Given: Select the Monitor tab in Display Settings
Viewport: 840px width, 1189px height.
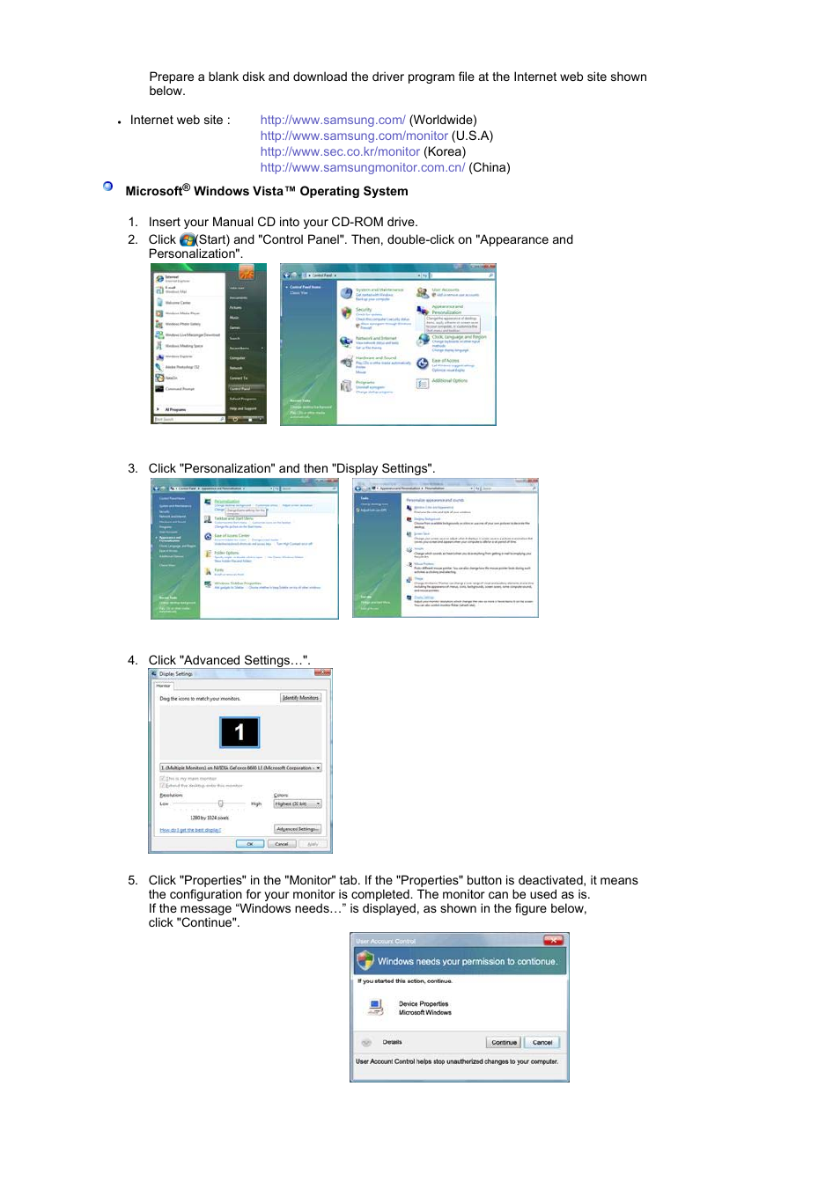Looking at the screenshot, I should (x=164, y=686).
